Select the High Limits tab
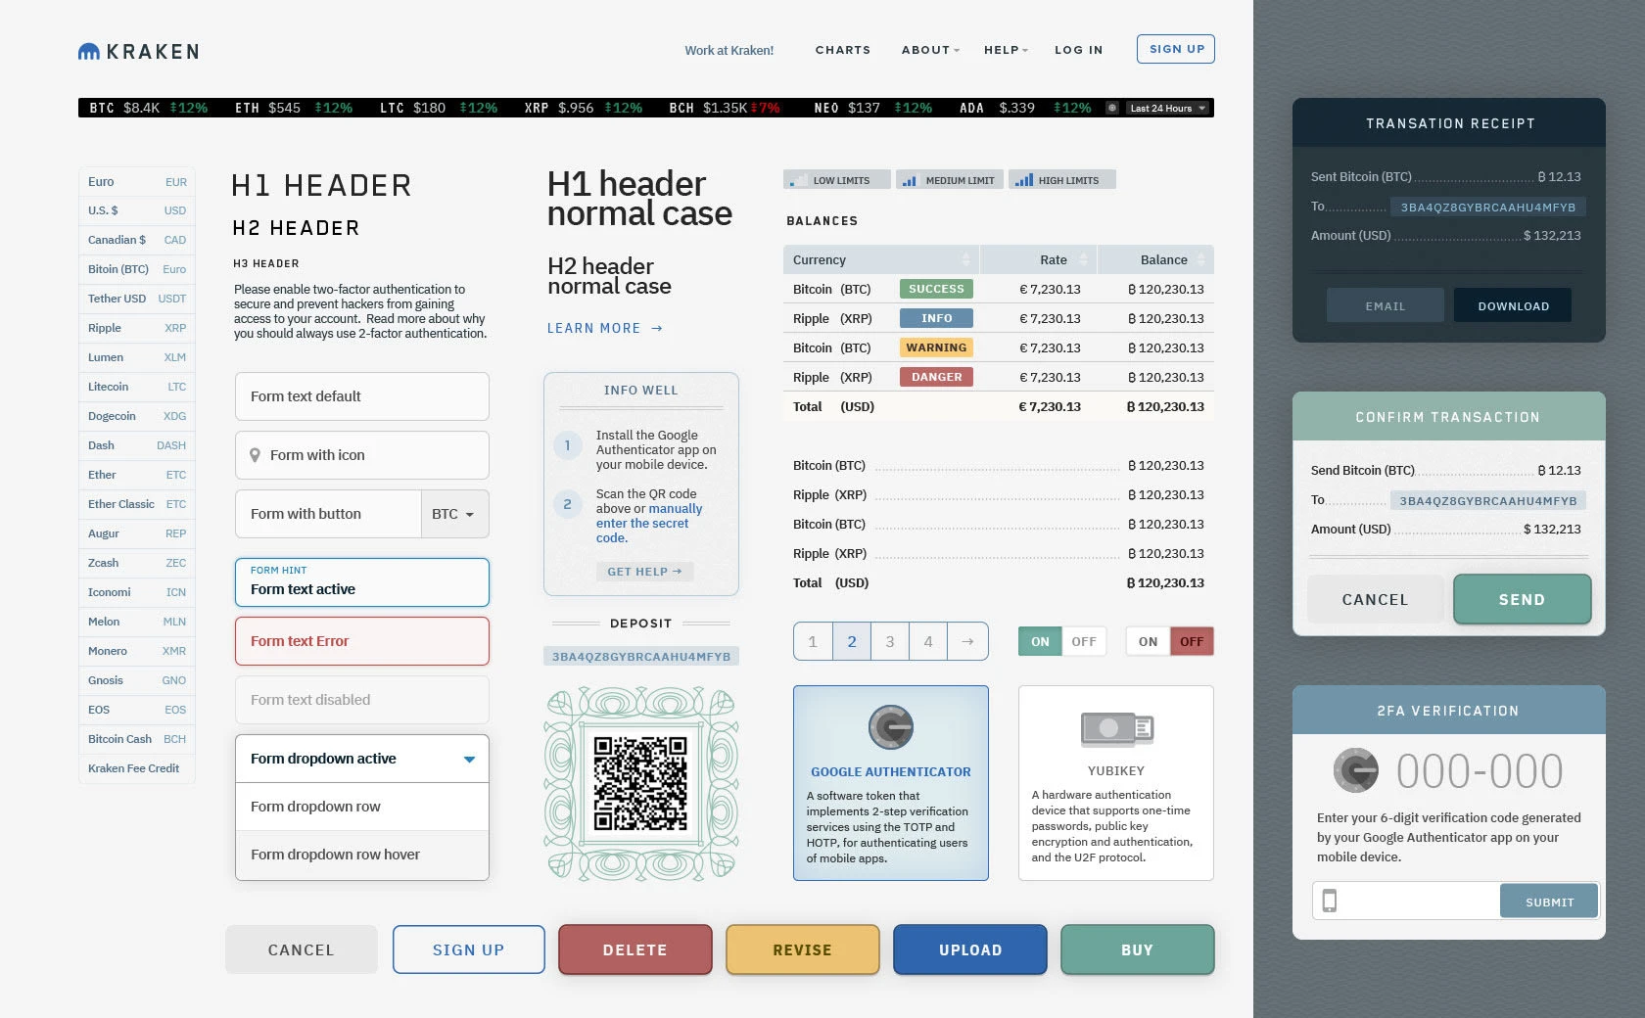Screen dimensions: 1645x1018 coord(1062,180)
